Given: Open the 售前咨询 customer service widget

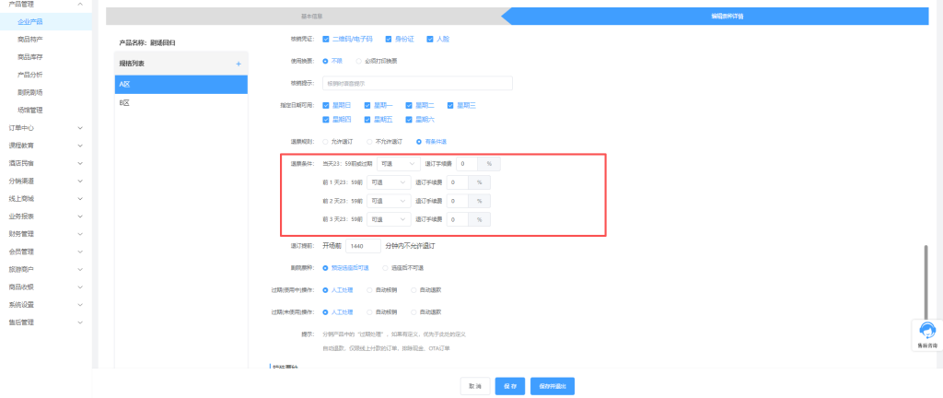Looking at the screenshot, I should tap(927, 334).
